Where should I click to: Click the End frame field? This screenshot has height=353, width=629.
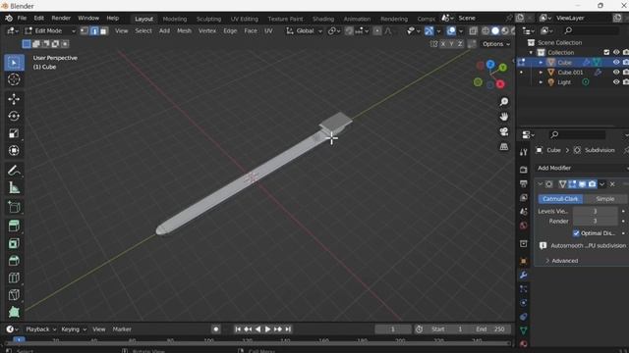coord(490,329)
